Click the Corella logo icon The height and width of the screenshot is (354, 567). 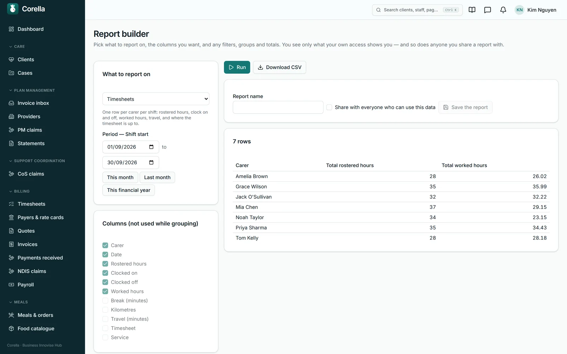tap(13, 9)
